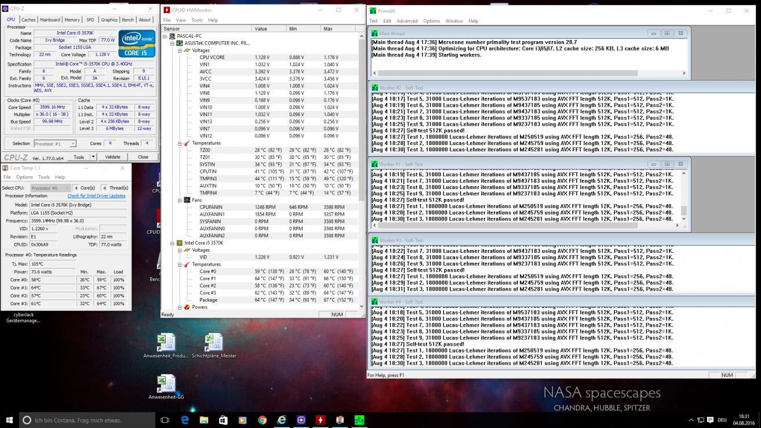Open File Explorer from taskbar
Image resolution: width=761 pixels, height=428 pixels.
[x=204, y=420]
